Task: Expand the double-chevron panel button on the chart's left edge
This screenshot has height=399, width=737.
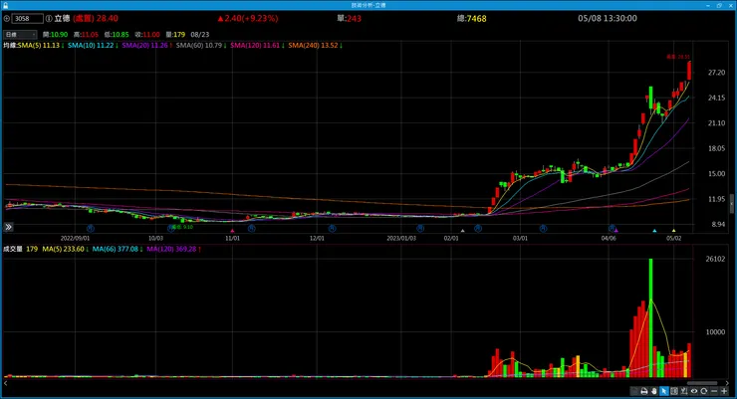Action: click(8, 227)
